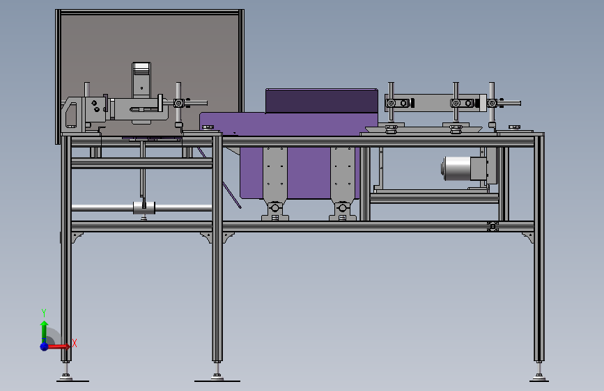The width and height of the screenshot is (604, 391).
Task: Select the right bearing block under purple housing
Action: (343, 212)
